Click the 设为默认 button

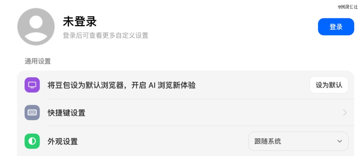pos(329,85)
